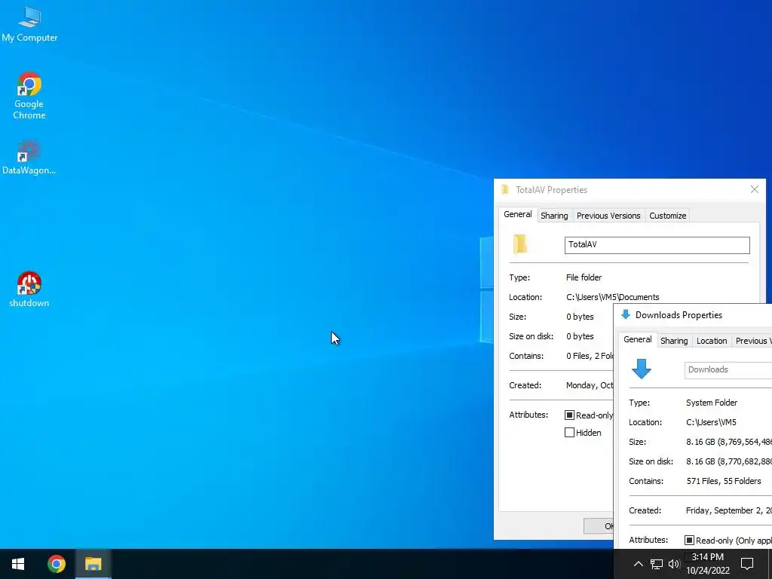
Task: Click the folder icon in TotalAV Properties title bar
Action: tap(504, 189)
